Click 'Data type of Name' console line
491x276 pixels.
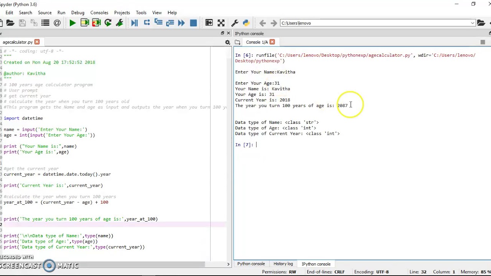click(x=277, y=122)
